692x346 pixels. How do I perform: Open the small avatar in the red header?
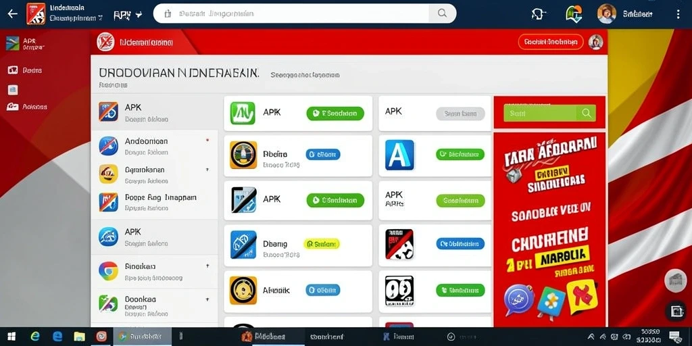(x=595, y=42)
